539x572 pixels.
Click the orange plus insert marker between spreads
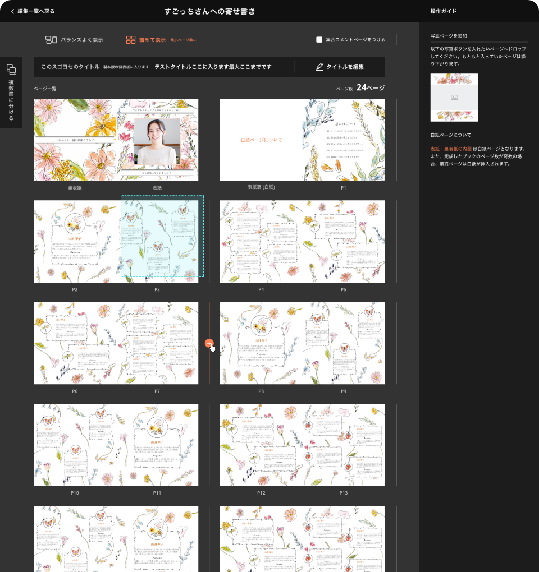[x=209, y=343]
